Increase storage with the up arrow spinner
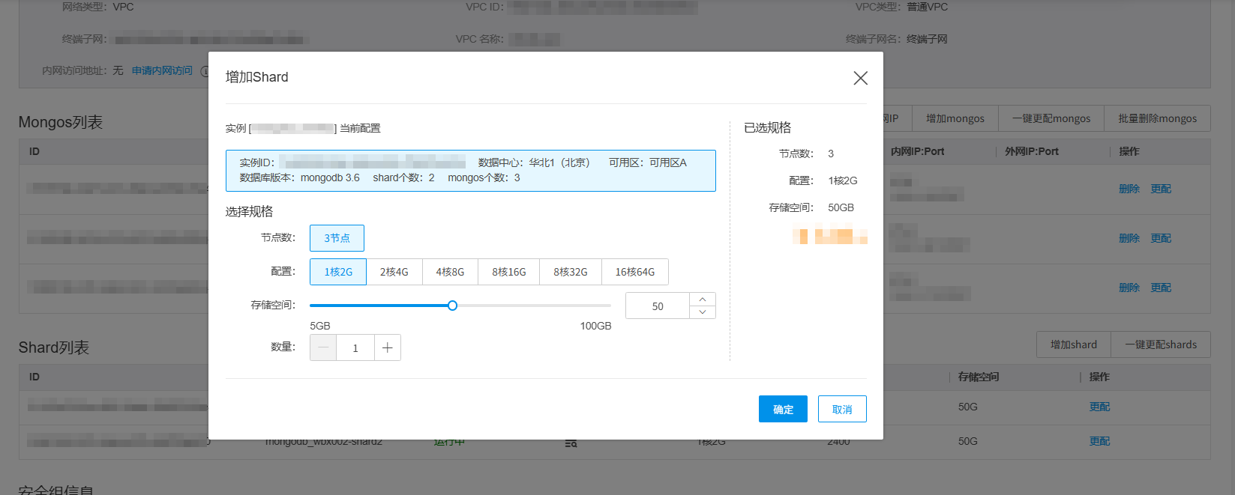 click(702, 299)
